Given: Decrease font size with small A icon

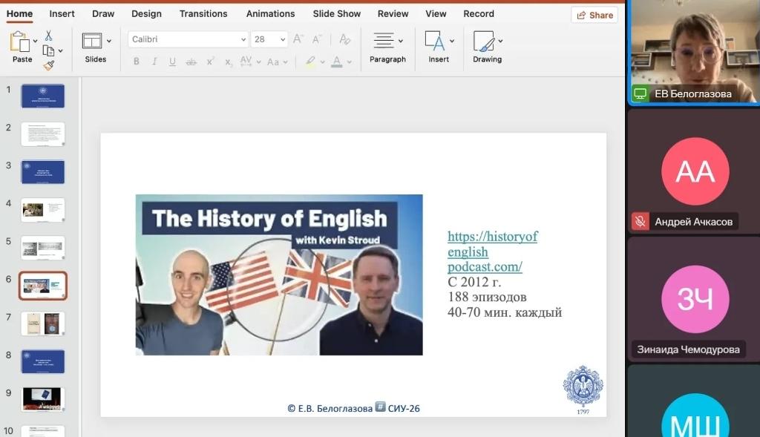Looking at the screenshot, I should click(x=316, y=39).
